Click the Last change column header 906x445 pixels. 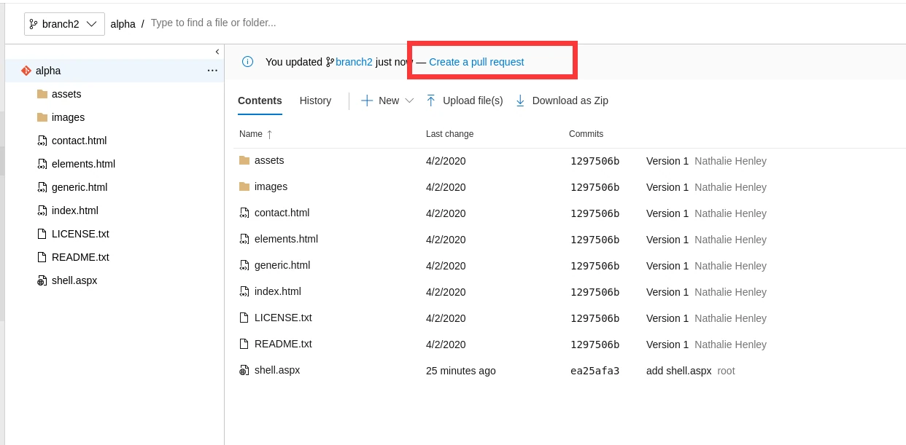(x=449, y=134)
